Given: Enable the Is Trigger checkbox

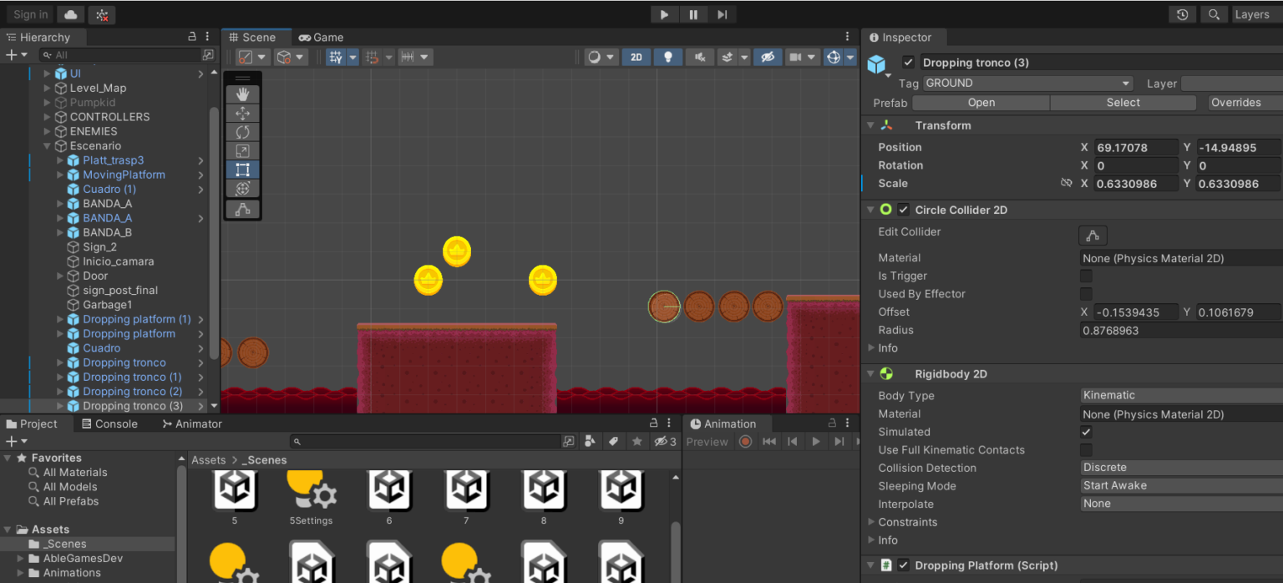Looking at the screenshot, I should pos(1086,276).
